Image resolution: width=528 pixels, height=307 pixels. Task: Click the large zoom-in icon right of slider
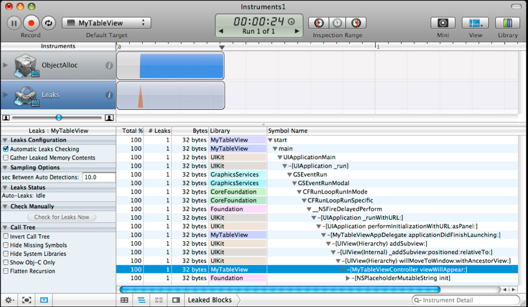click(x=109, y=118)
